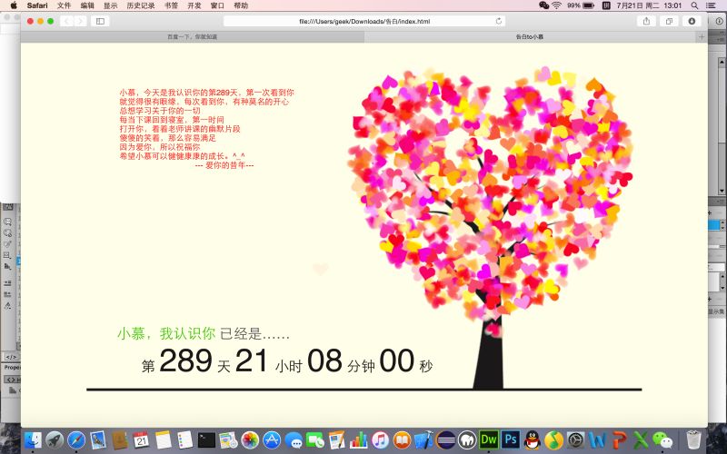The width and height of the screenshot is (727, 454).
Task: Open the 窗口 menu
Action: pyautogui.click(x=217, y=5)
